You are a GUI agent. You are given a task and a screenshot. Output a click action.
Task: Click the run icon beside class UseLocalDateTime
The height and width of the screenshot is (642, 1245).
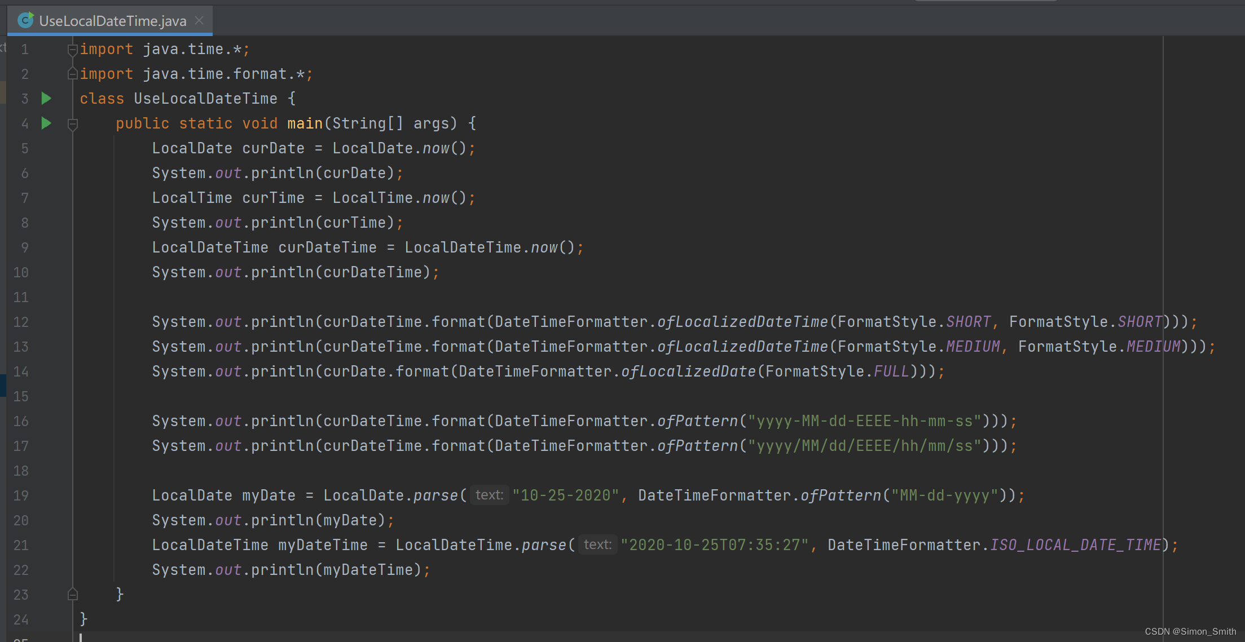pos(46,99)
